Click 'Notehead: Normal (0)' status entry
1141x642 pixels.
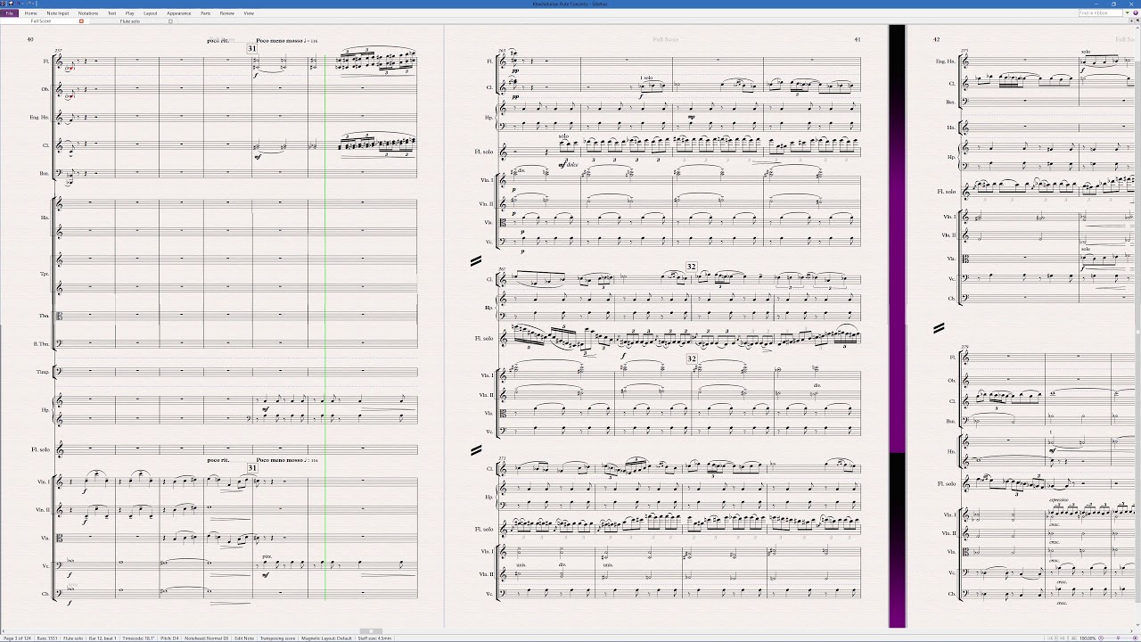(x=207, y=638)
